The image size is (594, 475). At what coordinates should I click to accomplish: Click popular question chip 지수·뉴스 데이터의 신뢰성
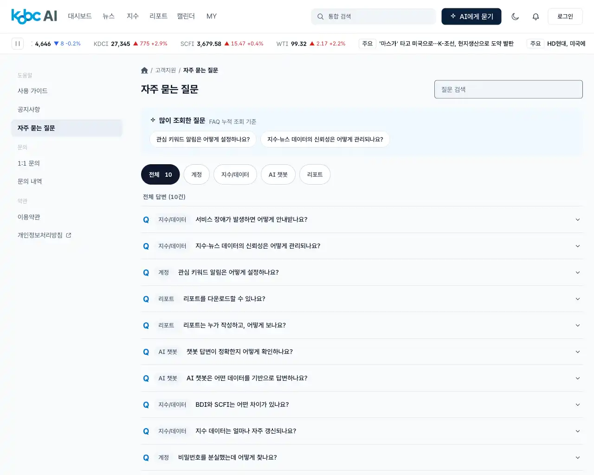(x=325, y=139)
